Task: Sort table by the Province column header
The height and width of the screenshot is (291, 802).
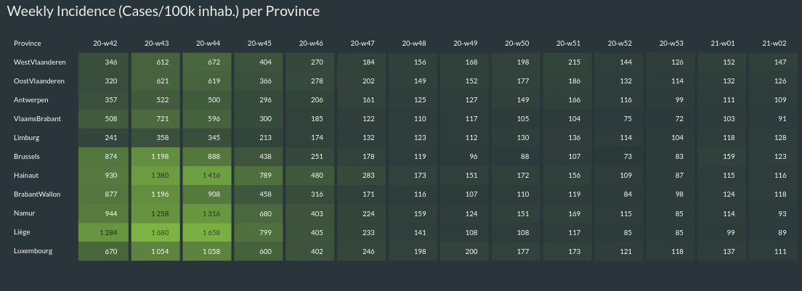Action: (x=28, y=44)
